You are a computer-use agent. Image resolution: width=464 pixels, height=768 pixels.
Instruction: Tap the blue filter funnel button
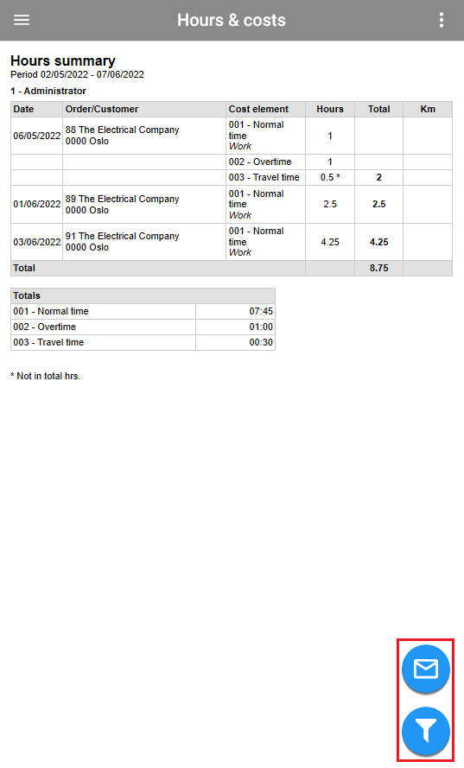pos(425,731)
